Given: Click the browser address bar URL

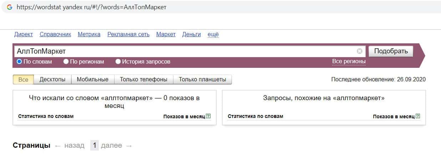Looking at the screenshot, I should pos(91,7).
